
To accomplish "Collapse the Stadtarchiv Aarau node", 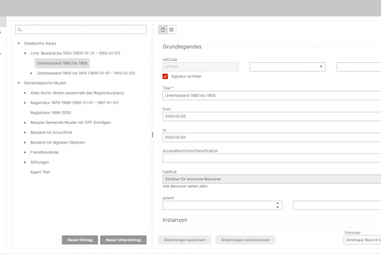I will coord(18,44).
